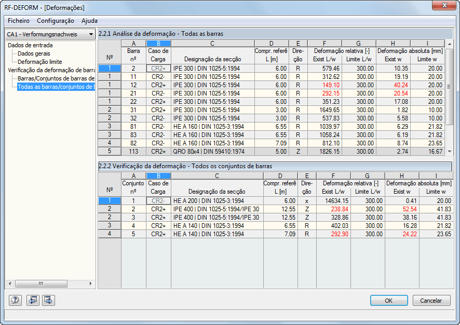Click 1058.24 value for barra 83

[x=324, y=135]
